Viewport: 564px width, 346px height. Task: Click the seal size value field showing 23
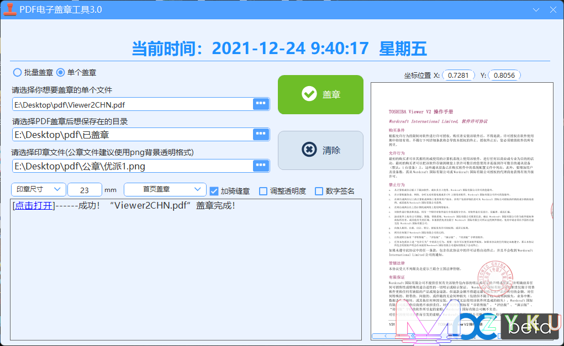[x=85, y=190]
